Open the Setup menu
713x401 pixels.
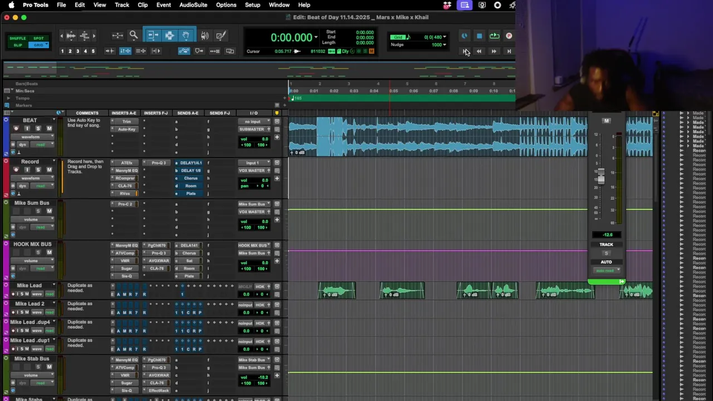point(252,5)
